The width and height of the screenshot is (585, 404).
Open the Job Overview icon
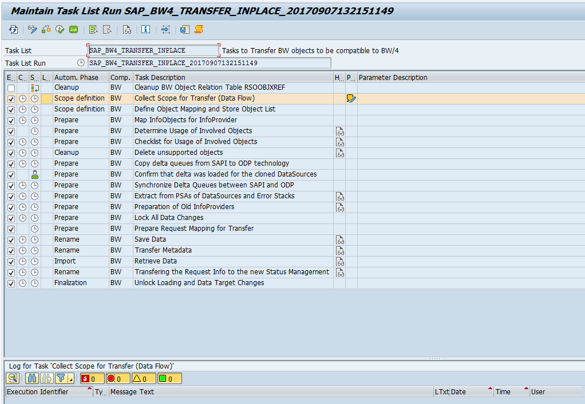pos(73,30)
